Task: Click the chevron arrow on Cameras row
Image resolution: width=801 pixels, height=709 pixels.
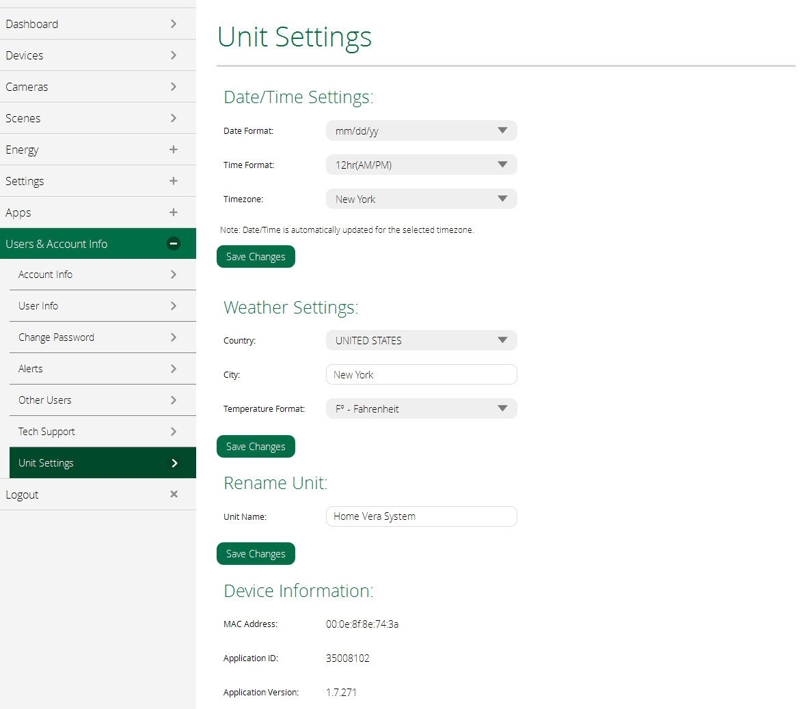Action: (x=174, y=87)
